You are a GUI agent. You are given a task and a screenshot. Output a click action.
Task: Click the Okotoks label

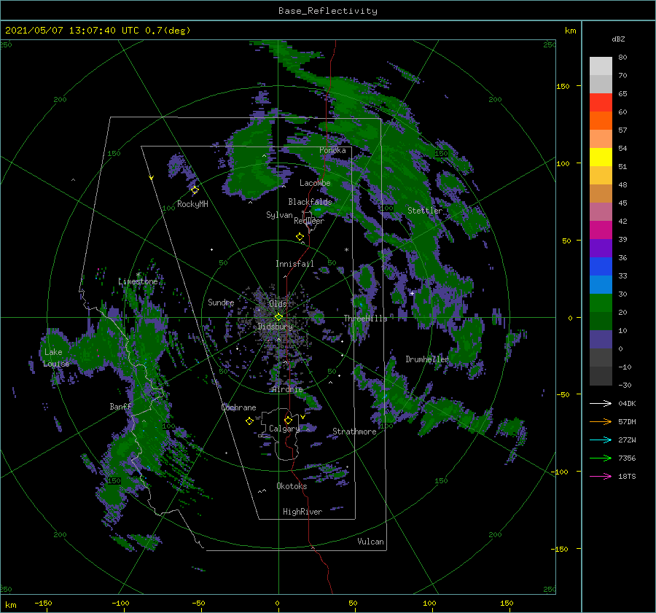pyautogui.click(x=292, y=486)
